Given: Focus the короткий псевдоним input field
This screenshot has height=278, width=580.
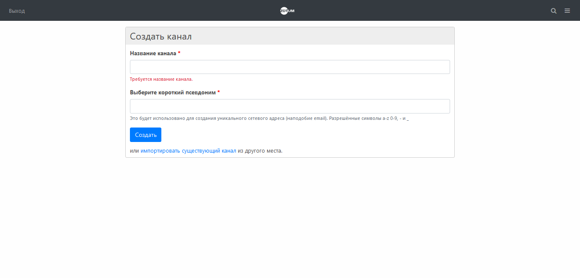Looking at the screenshot, I should point(290,106).
